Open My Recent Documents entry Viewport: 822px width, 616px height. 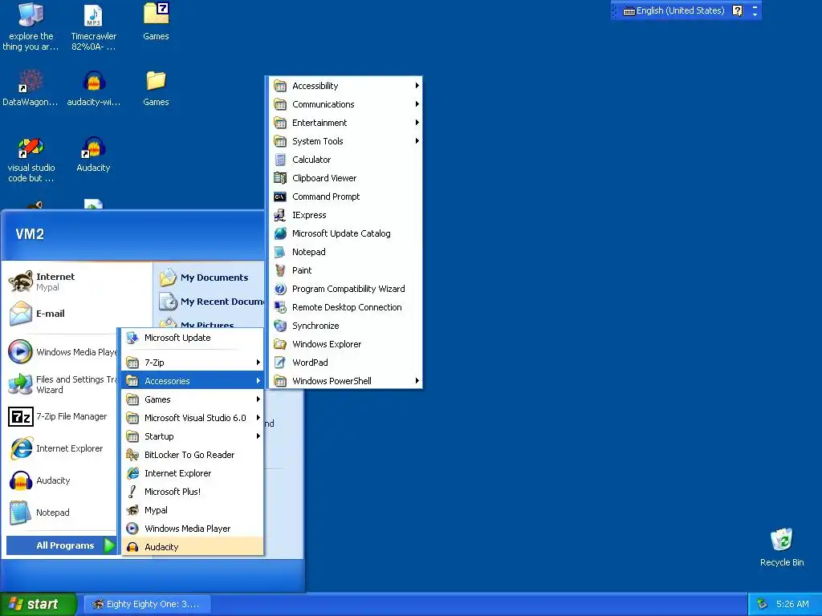210,302
